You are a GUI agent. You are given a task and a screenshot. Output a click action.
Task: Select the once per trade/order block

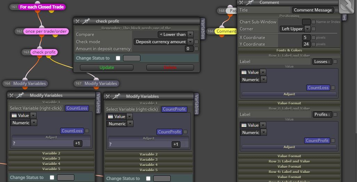46,31
